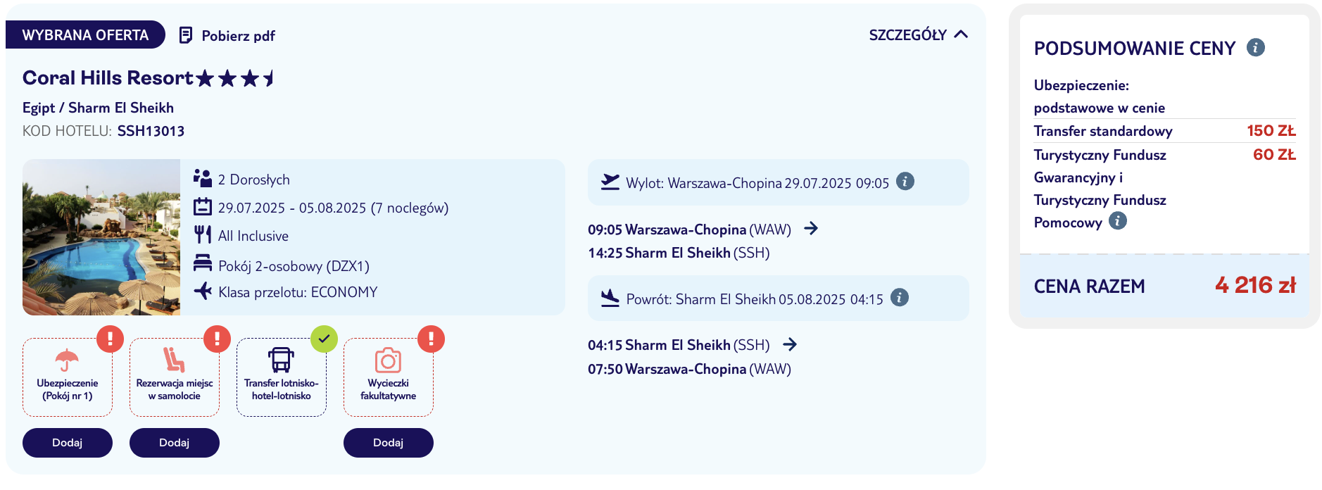Click Dodaj button under Rezerwacja miejsc

tap(175, 443)
